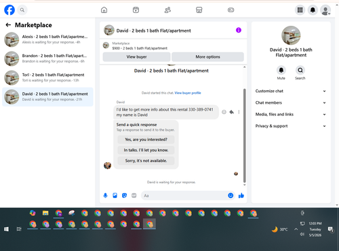
Task: Open the Facebook search magnifier
Action: point(22,10)
